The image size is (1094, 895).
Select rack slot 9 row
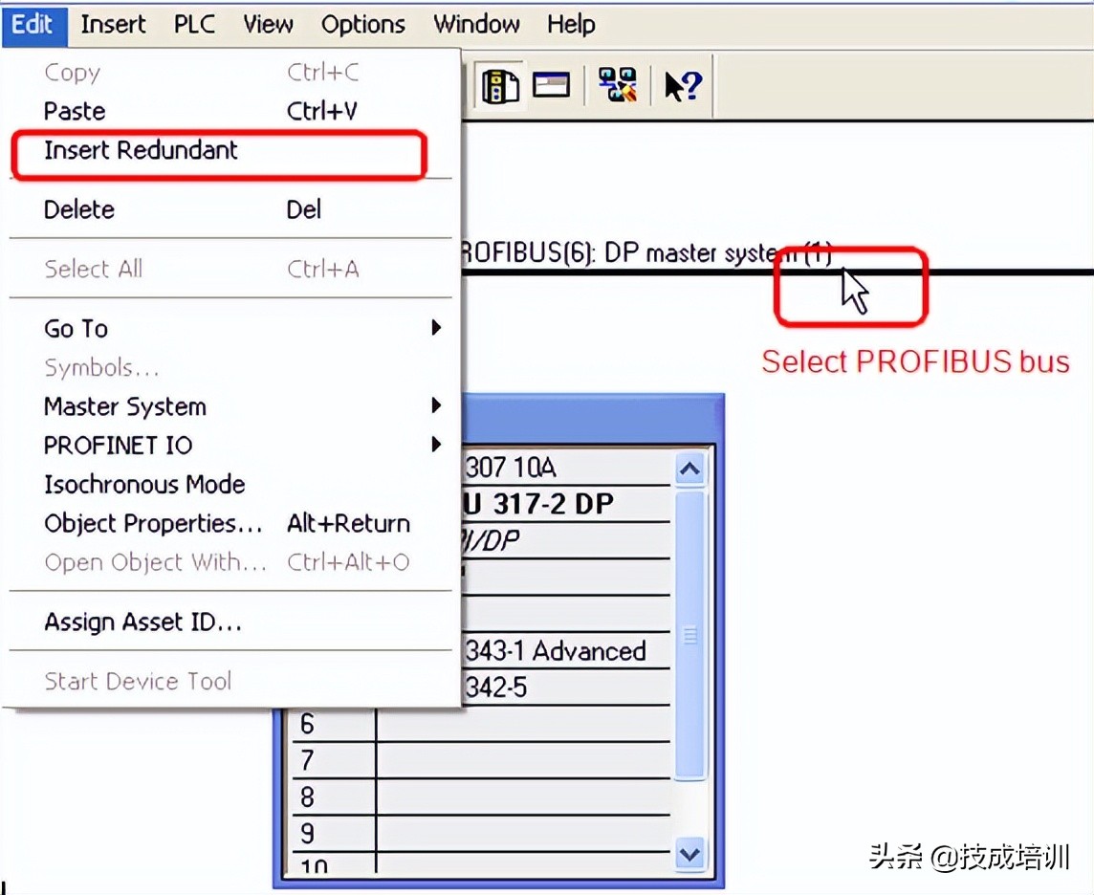[480, 833]
